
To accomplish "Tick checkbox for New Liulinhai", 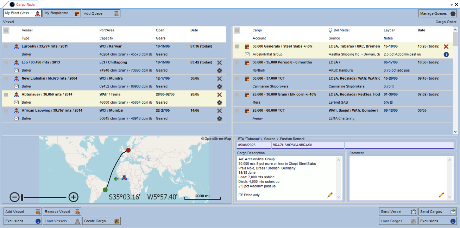I will pyautogui.click(x=6, y=79).
